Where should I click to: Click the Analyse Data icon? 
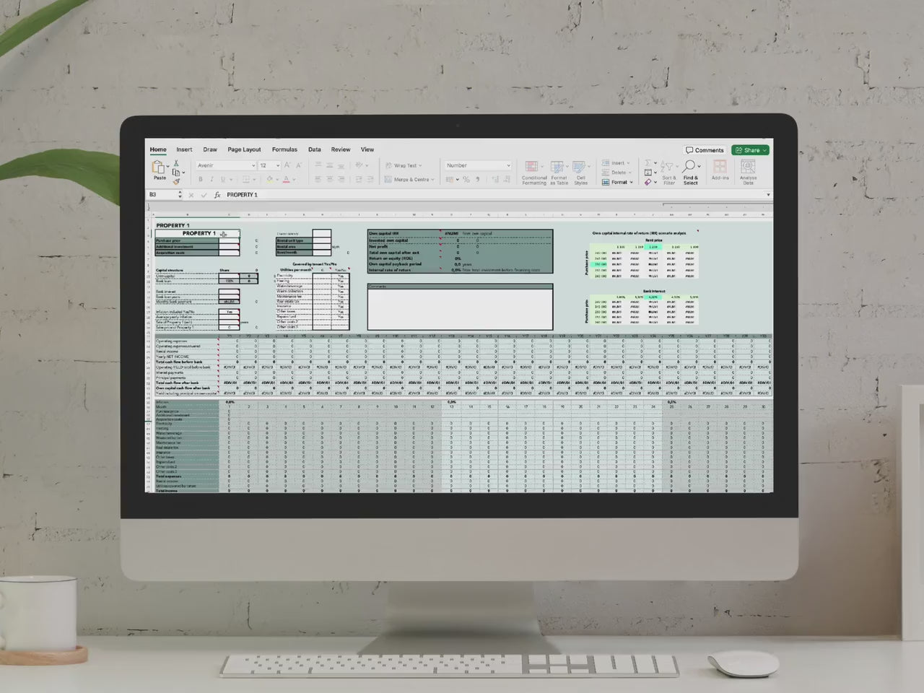pos(748,172)
